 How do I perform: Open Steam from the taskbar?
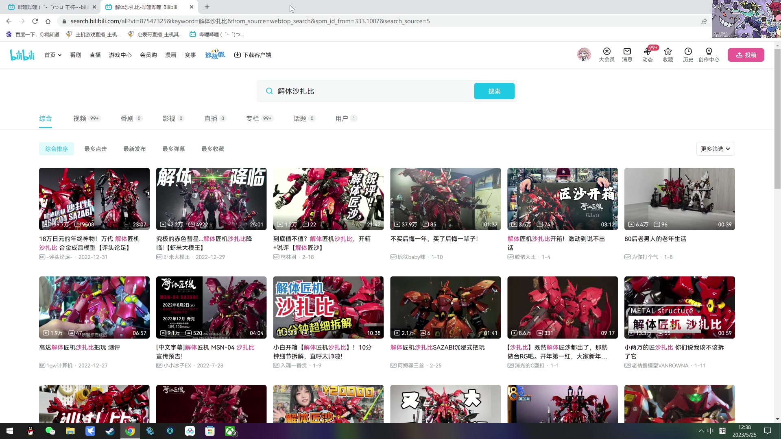click(x=110, y=431)
